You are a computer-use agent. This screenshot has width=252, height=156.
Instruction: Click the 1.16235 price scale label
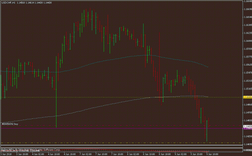click(x=248, y=33)
